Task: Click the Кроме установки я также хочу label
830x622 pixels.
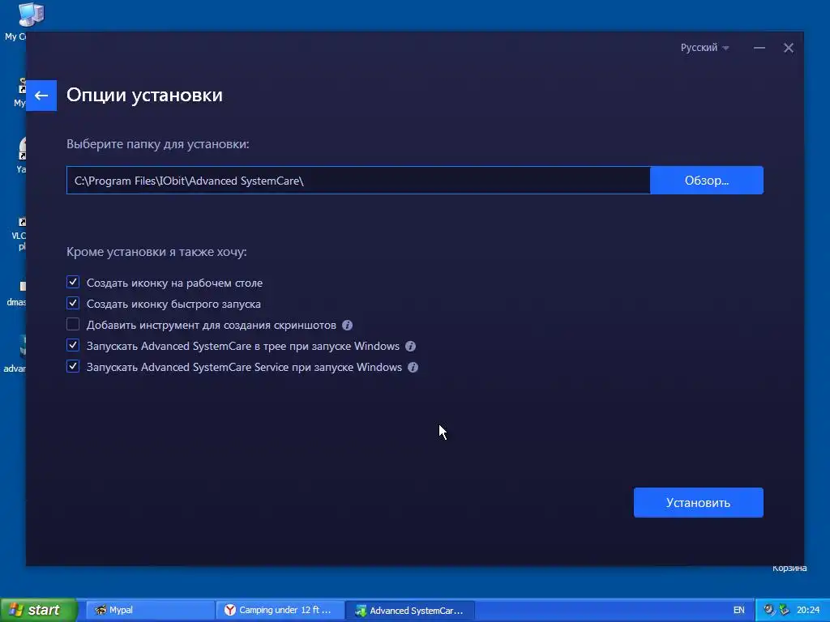Action: click(x=156, y=252)
